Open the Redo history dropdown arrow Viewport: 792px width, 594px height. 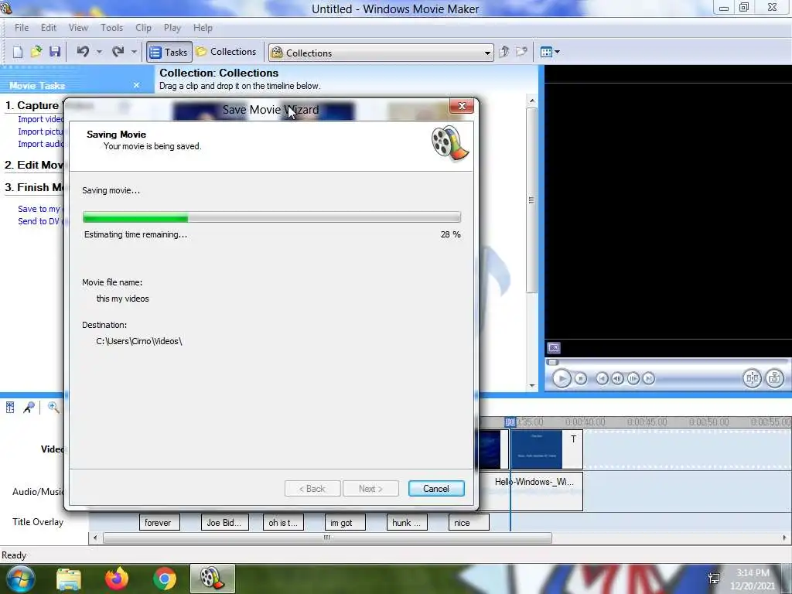(134, 52)
